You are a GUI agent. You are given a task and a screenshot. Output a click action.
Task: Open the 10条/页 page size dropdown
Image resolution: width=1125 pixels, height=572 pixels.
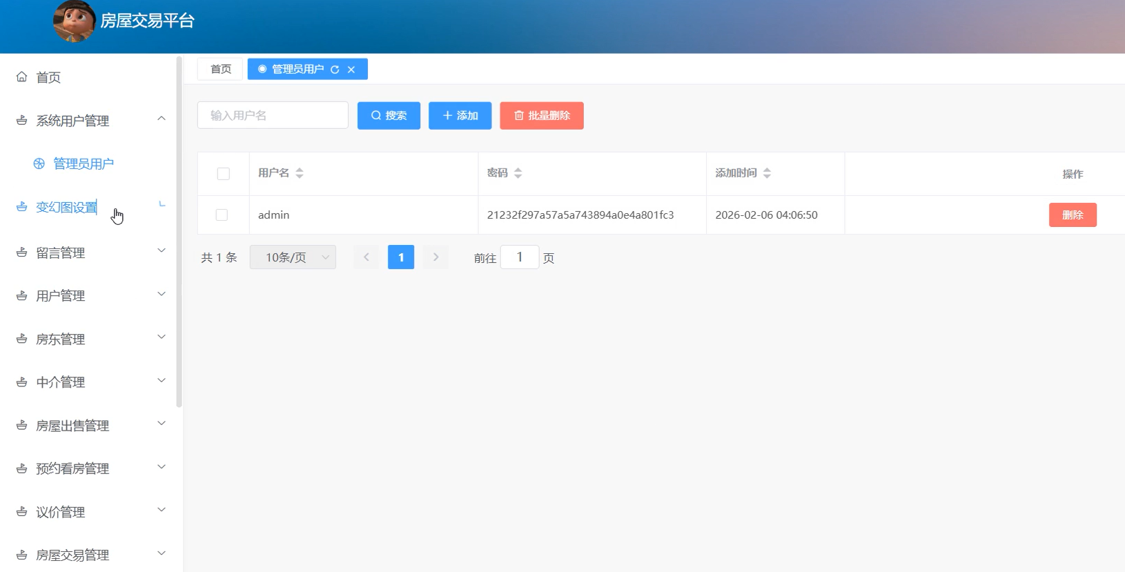(293, 257)
